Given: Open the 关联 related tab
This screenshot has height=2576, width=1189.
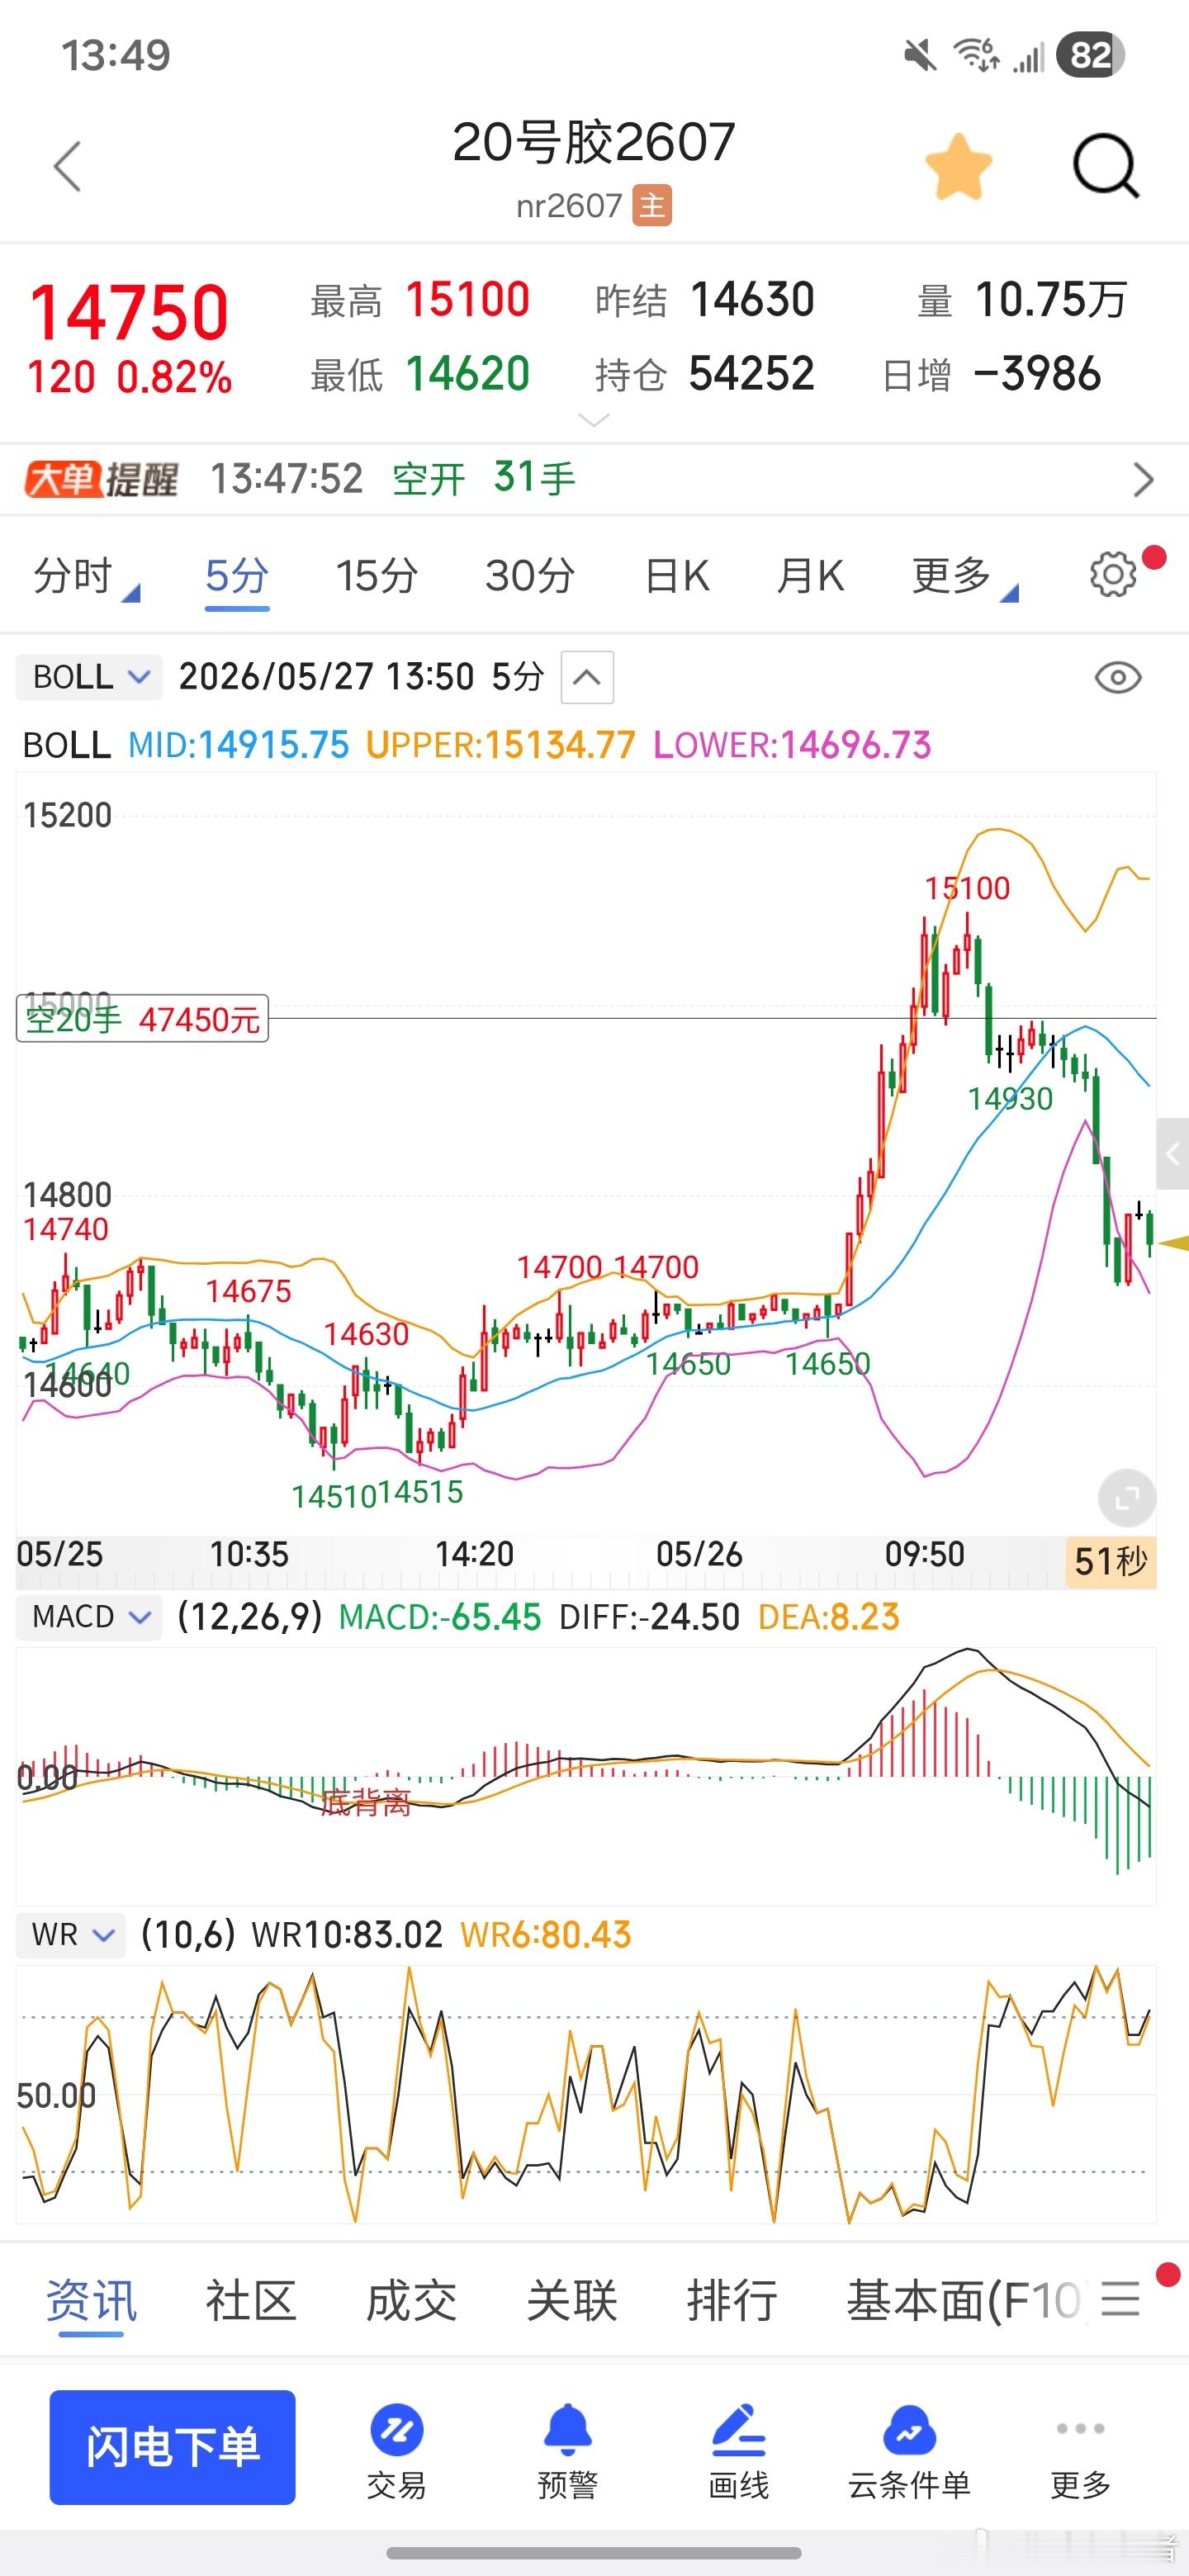Looking at the screenshot, I should click(572, 2301).
